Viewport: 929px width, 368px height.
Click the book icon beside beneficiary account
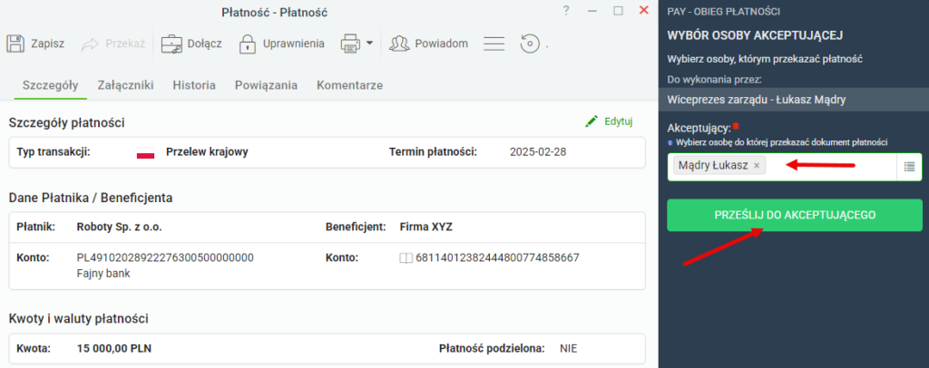pyautogui.click(x=406, y=258)
